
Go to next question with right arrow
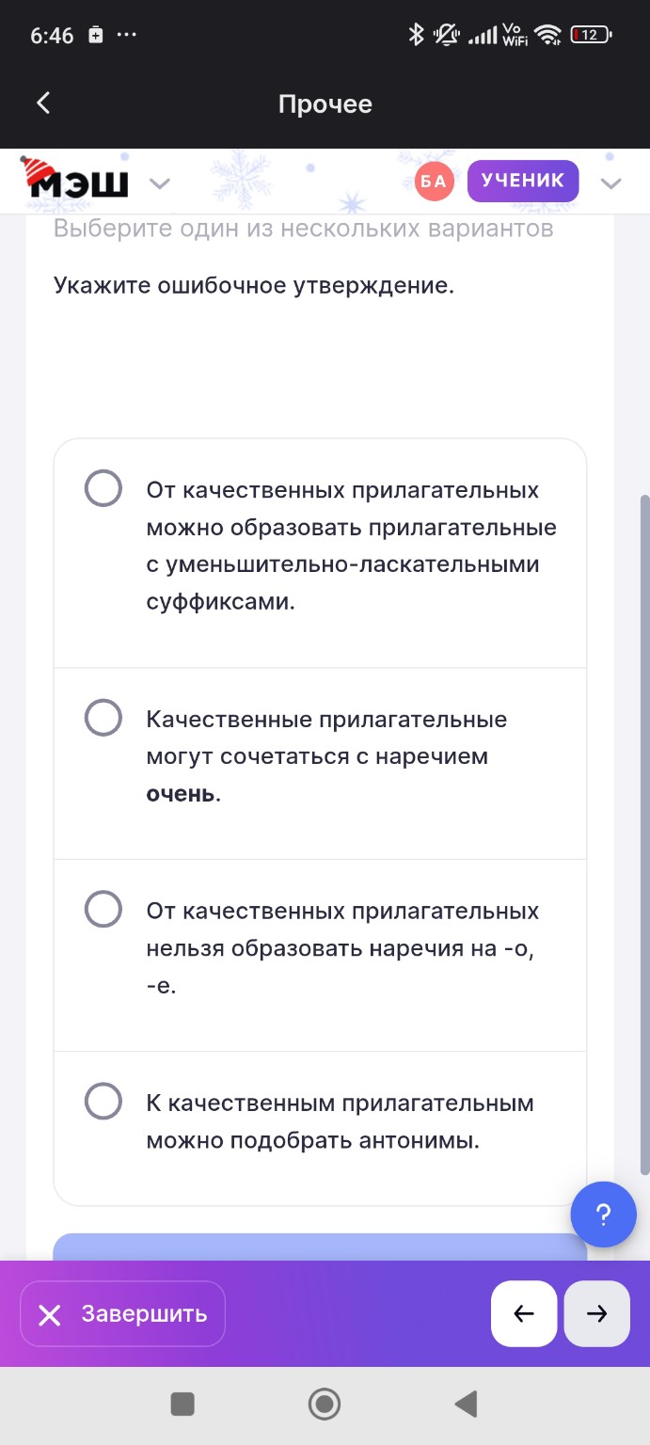[x=596, y=1313]
